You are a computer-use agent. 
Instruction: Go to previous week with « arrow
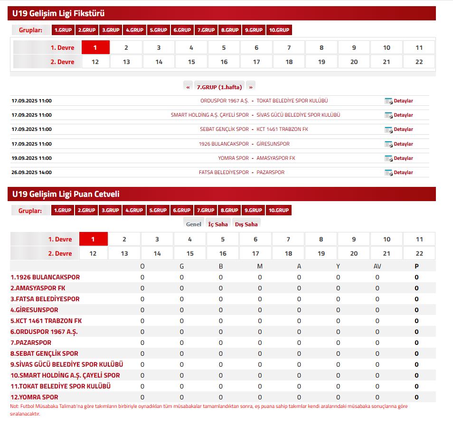coord(188,87)
